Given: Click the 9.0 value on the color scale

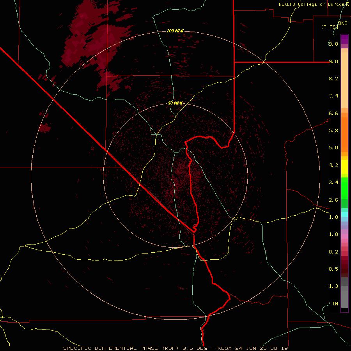Looking at the screenshot, I should [333, 61].
